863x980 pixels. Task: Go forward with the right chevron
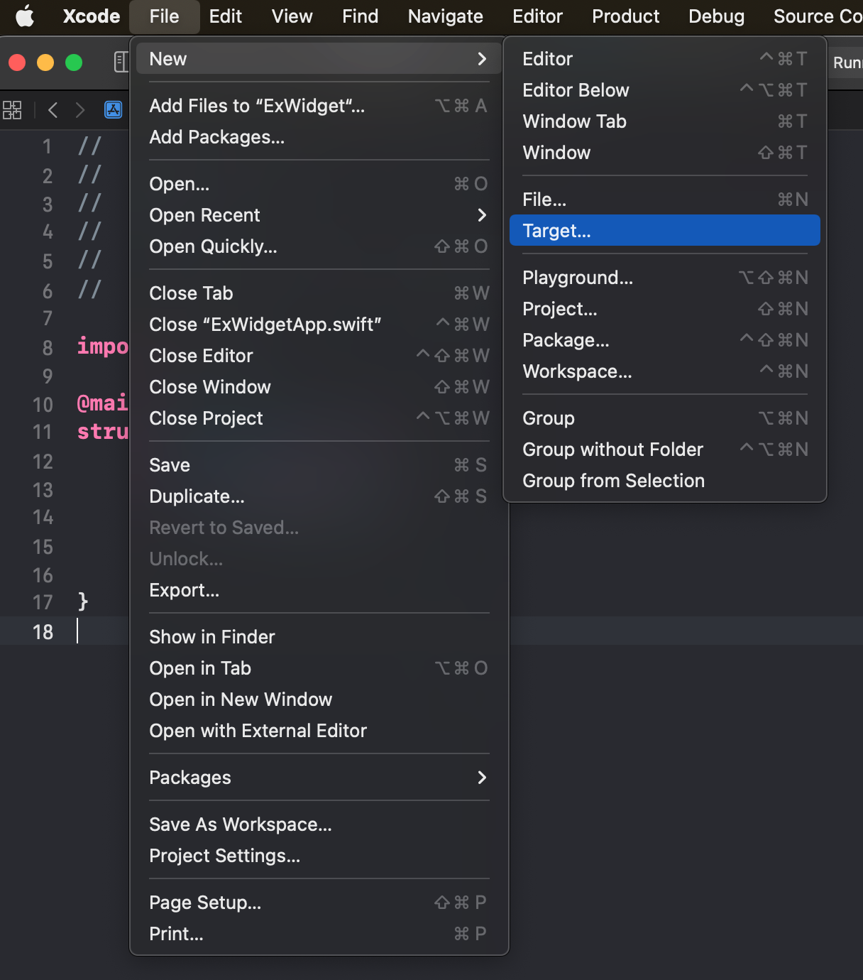click(x=79, y=109)
